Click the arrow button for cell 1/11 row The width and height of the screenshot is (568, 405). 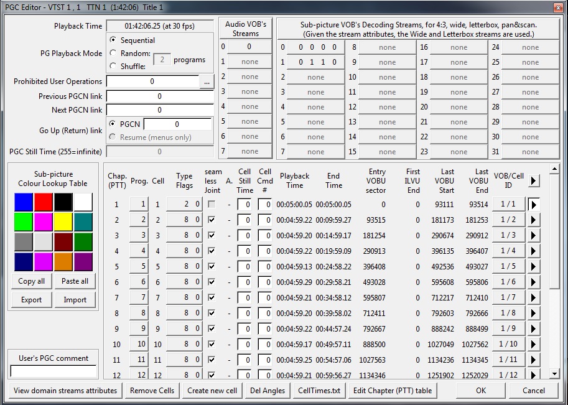[x=533, y=360]
